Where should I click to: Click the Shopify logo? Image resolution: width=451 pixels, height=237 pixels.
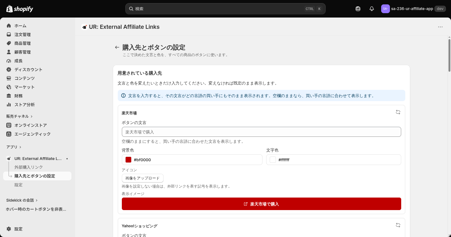click(19, 9)
